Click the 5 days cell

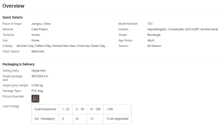pyautogui.click(x=66, y=119)
